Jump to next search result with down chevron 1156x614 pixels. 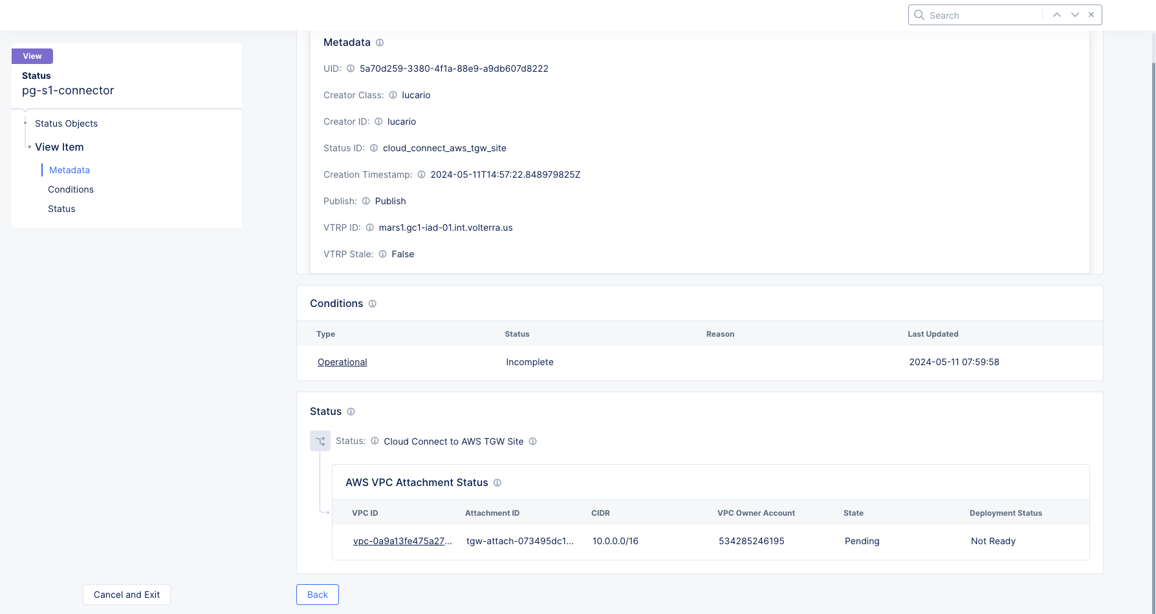(1074, 14)
